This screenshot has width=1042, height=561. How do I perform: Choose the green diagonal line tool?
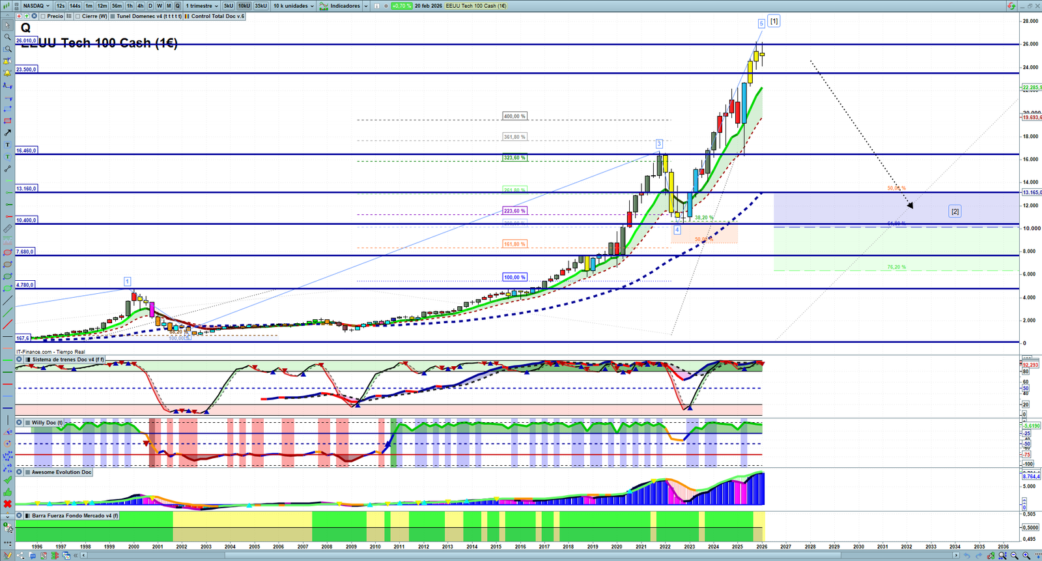tap(7, 313)
